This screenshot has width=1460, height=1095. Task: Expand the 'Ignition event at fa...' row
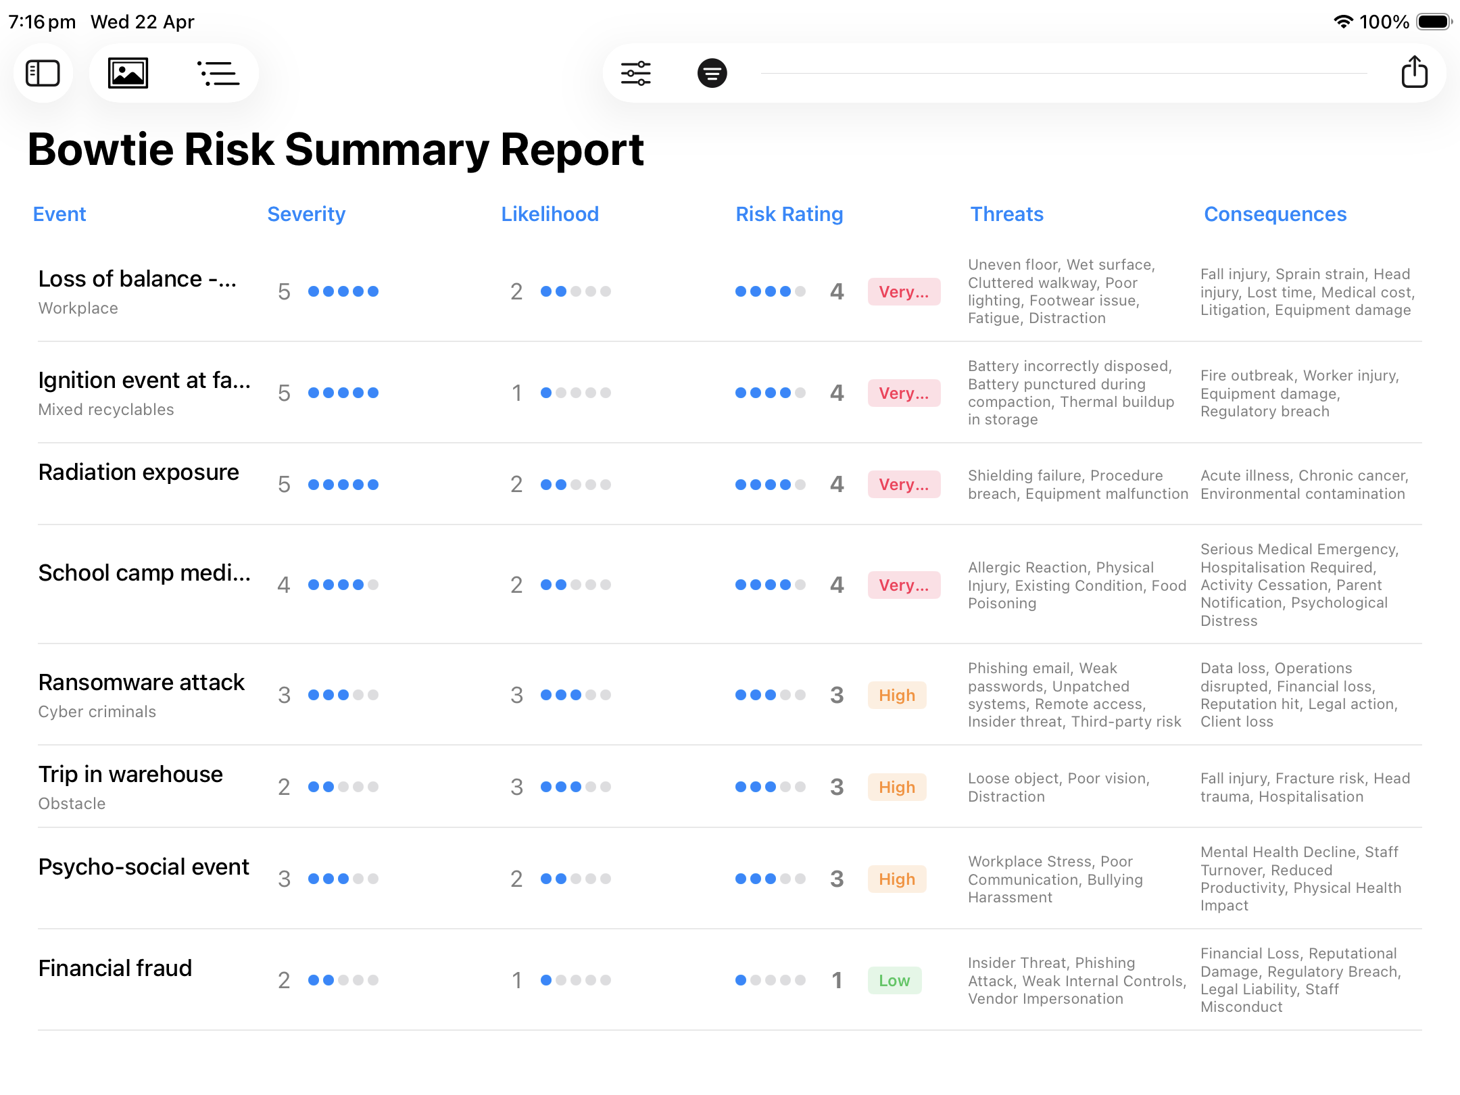pyautogui.click(x=145, y=380)
